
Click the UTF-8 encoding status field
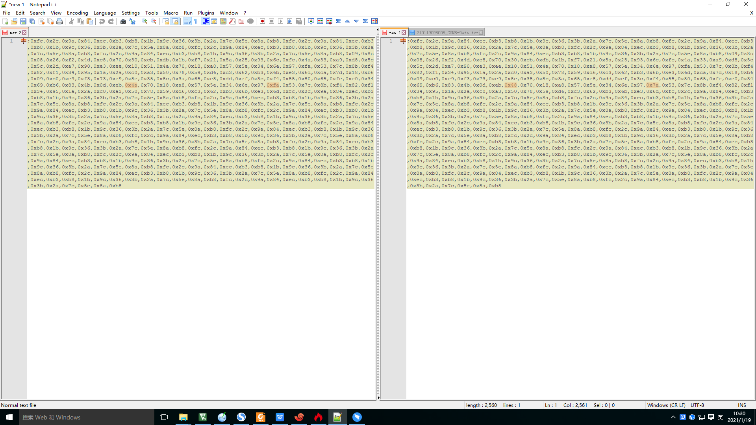[697, 405]
